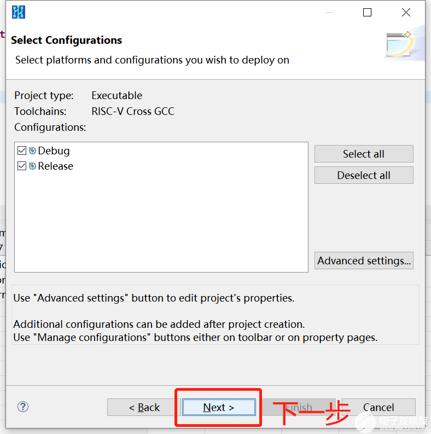The width and height of the screenshot is (431, 434).
Task: Uncheck the Release configuration checkbox
Action: [x=21, y=166]
